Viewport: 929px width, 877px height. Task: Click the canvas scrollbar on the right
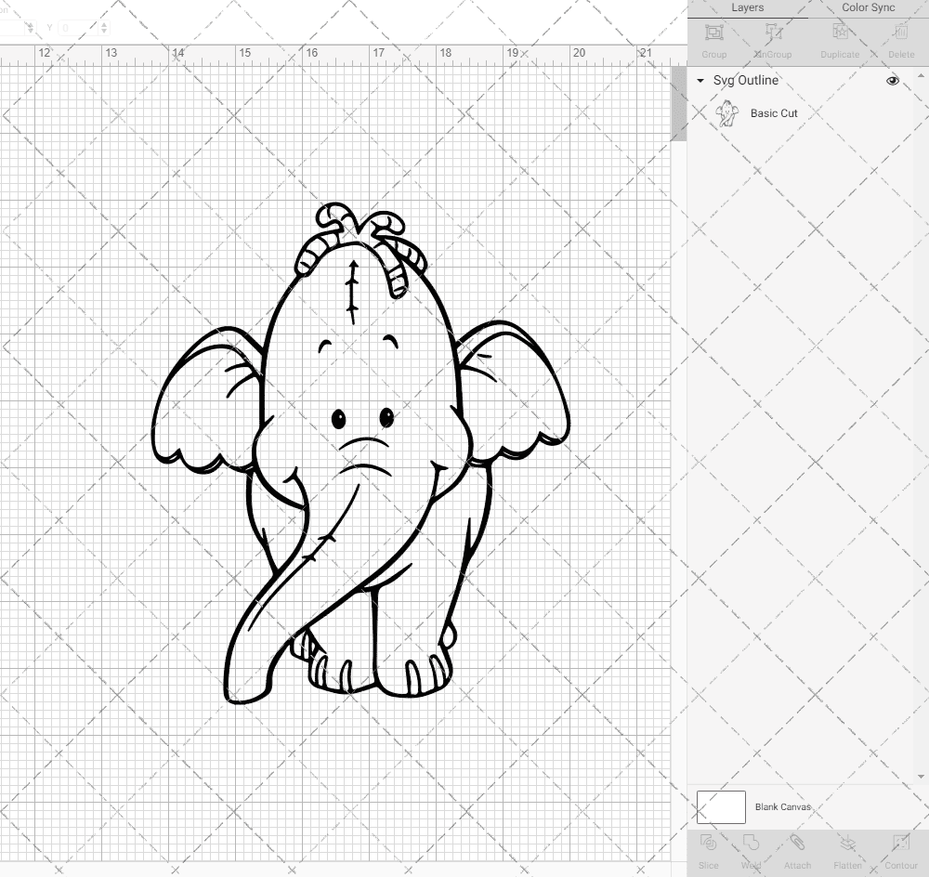(677, 102)
